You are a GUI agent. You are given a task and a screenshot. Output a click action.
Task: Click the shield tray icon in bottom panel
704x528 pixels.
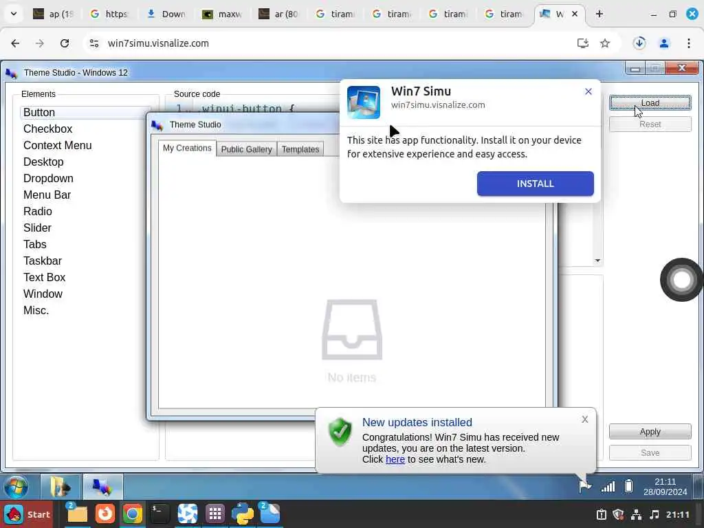[618, 514]
